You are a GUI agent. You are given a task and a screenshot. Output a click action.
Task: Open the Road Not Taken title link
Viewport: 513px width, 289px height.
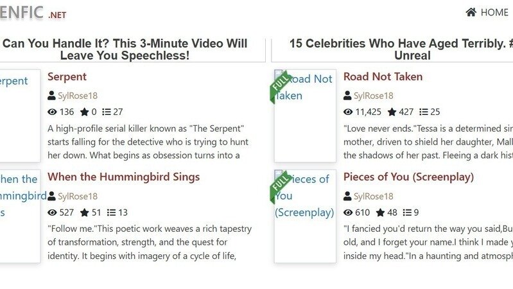pos(383,76)
